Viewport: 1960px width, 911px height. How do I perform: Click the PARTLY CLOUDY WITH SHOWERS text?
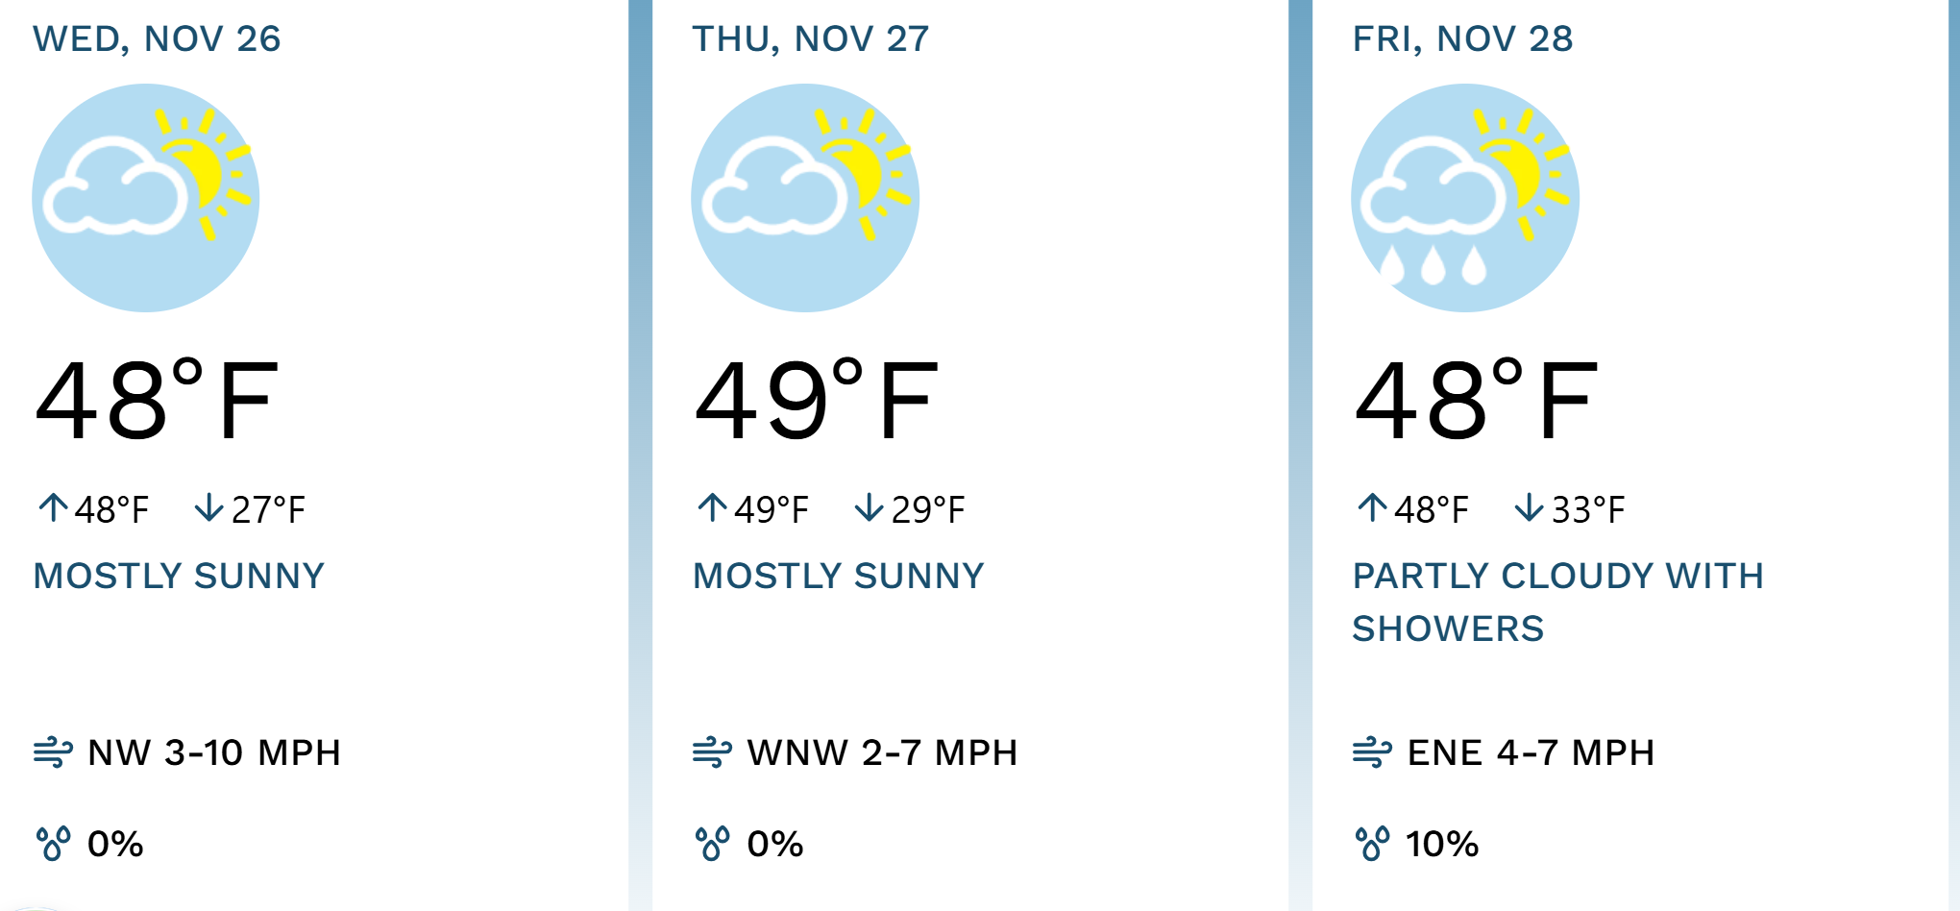tap(1556, 602)
